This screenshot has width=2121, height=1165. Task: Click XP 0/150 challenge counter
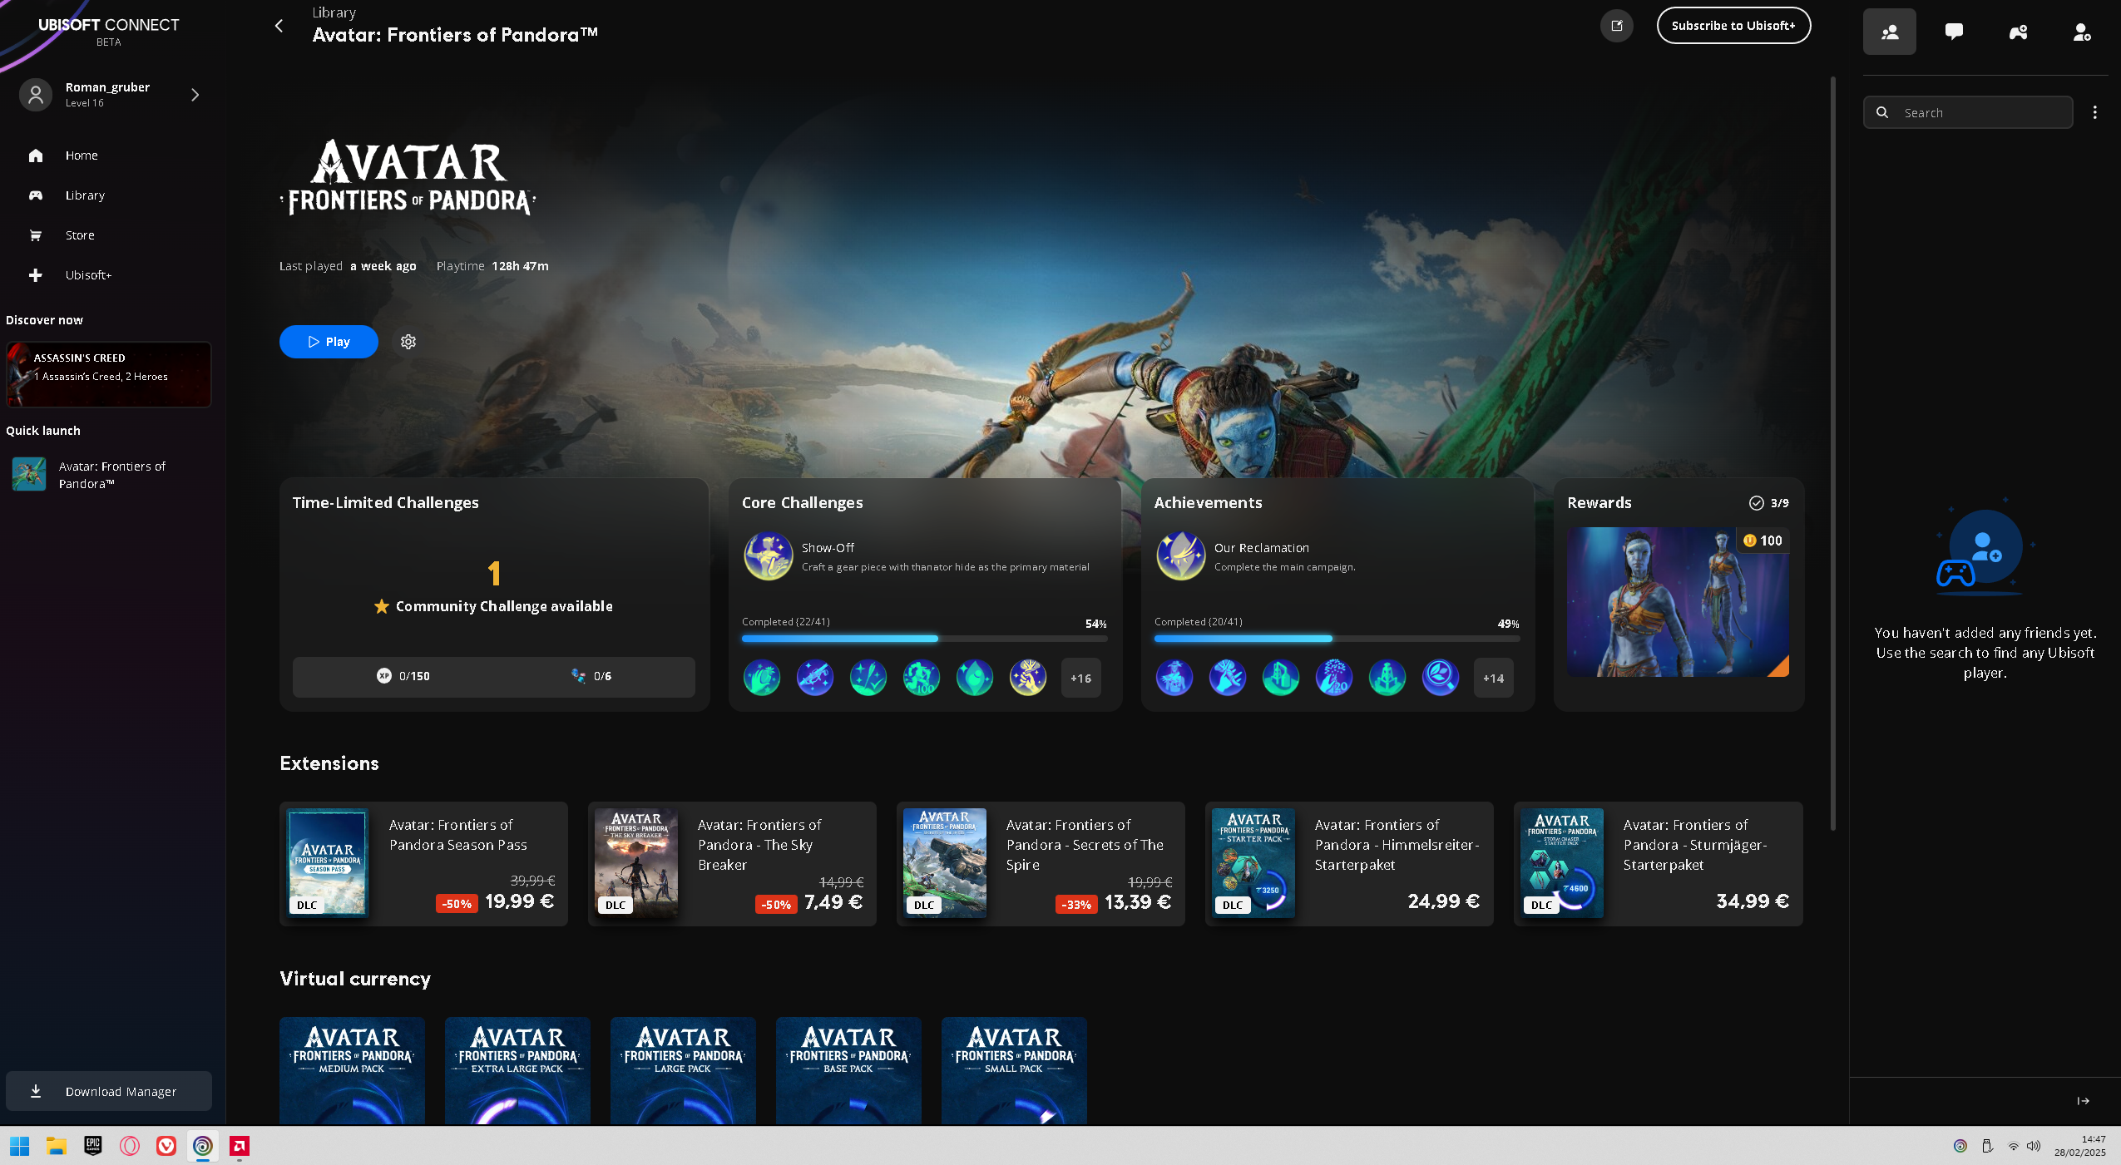point(403,676)
